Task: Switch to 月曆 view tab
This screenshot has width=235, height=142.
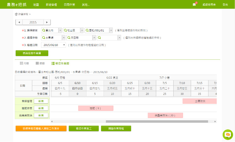Action: pos(24,63)
